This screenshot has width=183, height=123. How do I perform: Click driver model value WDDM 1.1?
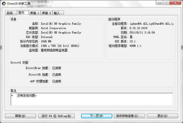[135, 46]
